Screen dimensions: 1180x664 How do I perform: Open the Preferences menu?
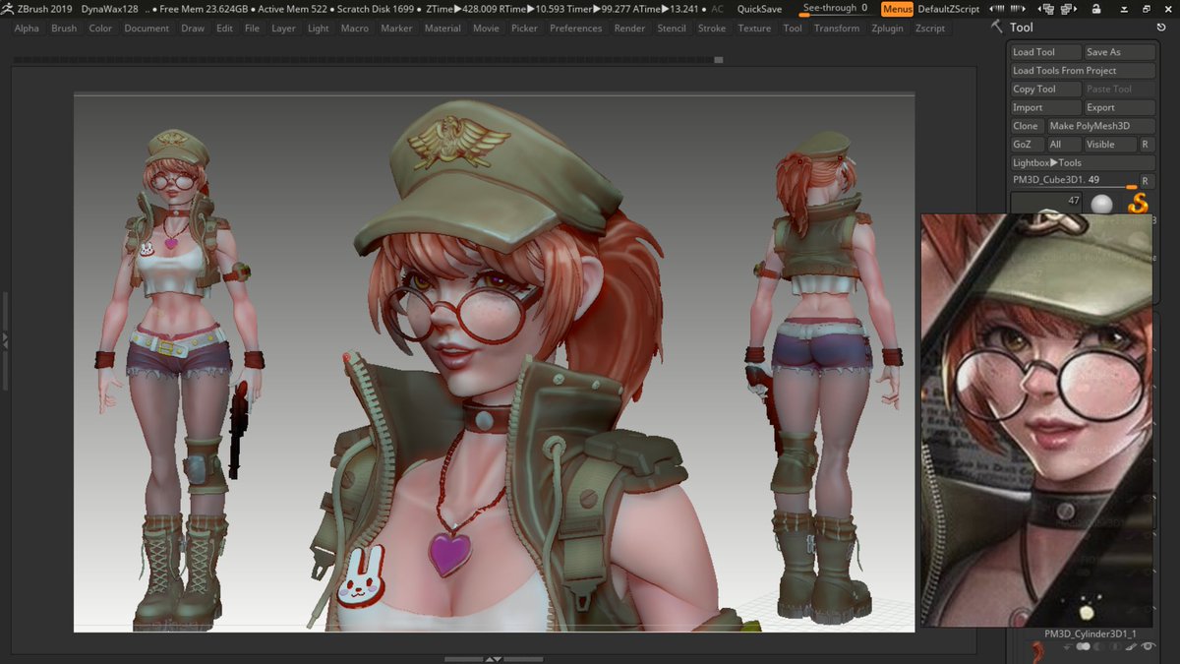575,29
